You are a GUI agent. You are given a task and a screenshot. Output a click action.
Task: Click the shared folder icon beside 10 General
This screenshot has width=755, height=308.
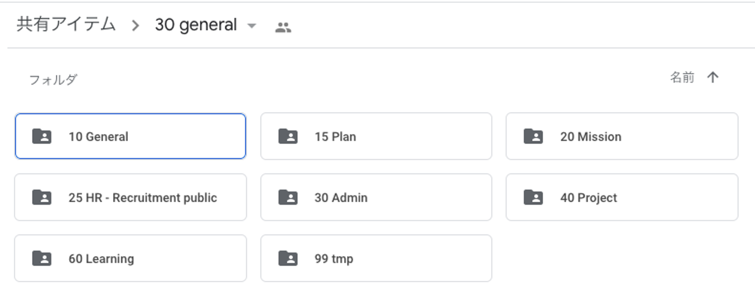[x=42, y=137]
